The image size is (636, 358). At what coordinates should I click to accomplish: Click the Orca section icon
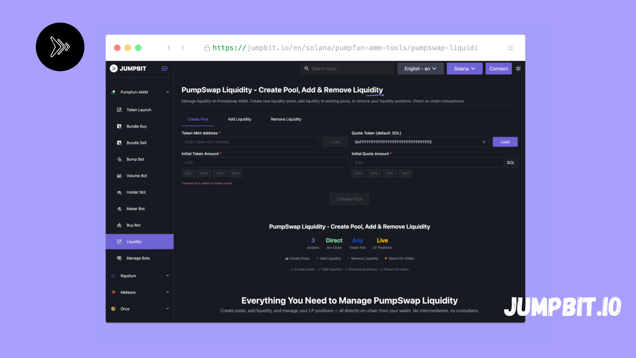point(113,309)
